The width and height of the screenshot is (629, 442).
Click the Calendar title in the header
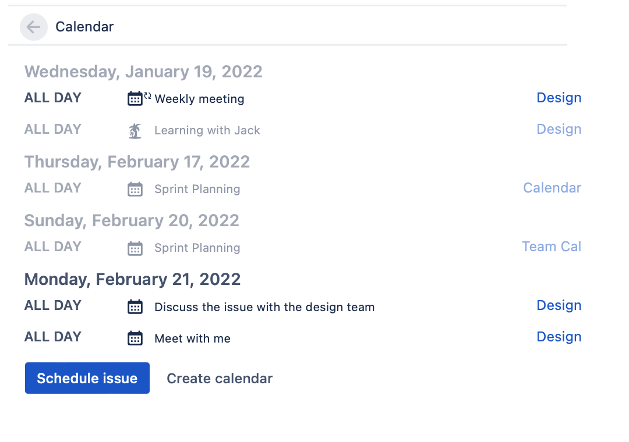click(84, 27)
